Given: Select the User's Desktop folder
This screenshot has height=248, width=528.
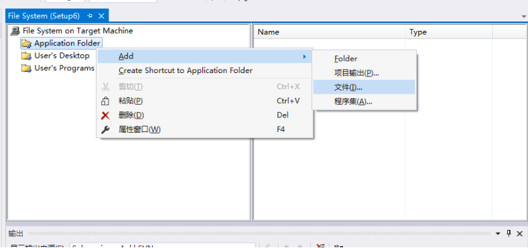Looking at the screenshot, I should [x=62, y=56].
